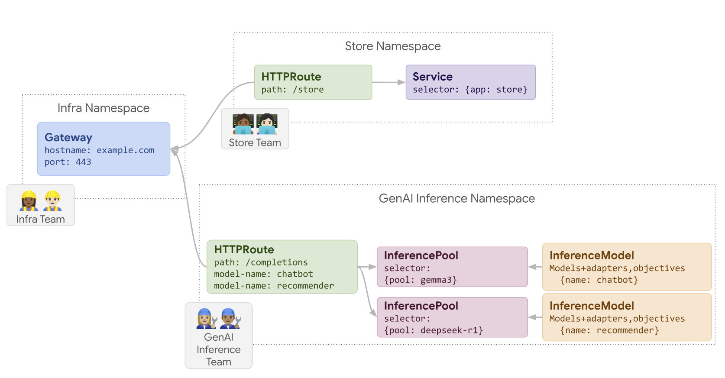
Task: Click arrow from recommender InferenceModel to pool
Action: [x=535, y=317]
